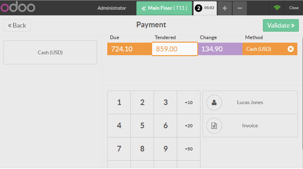Click the Tendered amount field 859.00
This screenshot has height=169, width=303.
tap(175, 49)
